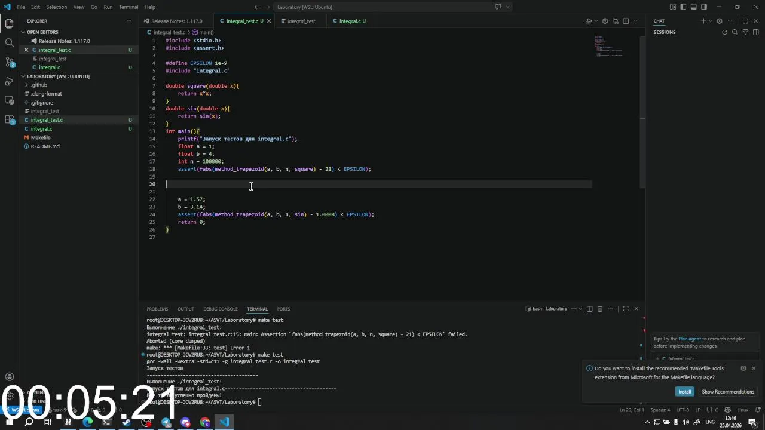This screenshot has width=765, height=430.
Task: Open the run button dropdown arrow
Action: pos(596,21)
